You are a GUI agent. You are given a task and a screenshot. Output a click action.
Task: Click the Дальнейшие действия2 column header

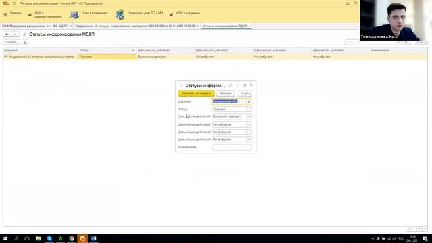pyautogui.click(x=223, y=51)
